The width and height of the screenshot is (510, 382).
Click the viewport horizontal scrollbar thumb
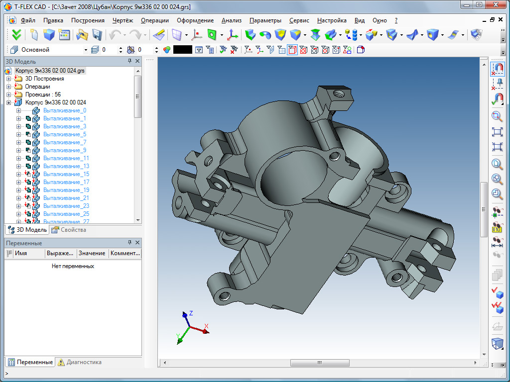click(x=320, y=363)
